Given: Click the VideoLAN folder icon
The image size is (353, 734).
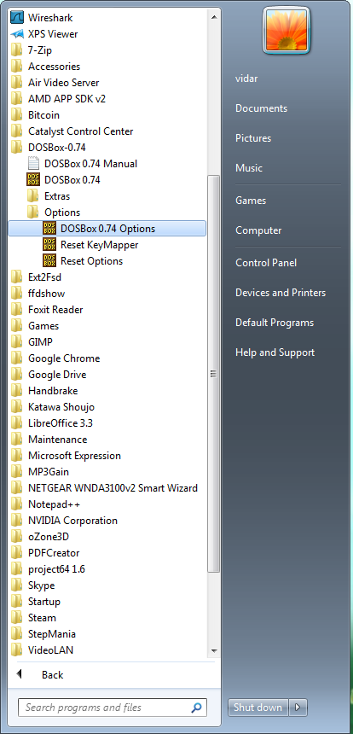Looking at the screenshot, I should point(17,650).
